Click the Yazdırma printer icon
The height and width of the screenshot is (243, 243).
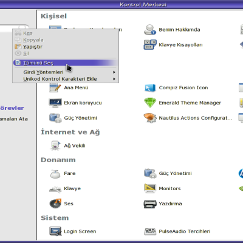click(x=150, y=204)
